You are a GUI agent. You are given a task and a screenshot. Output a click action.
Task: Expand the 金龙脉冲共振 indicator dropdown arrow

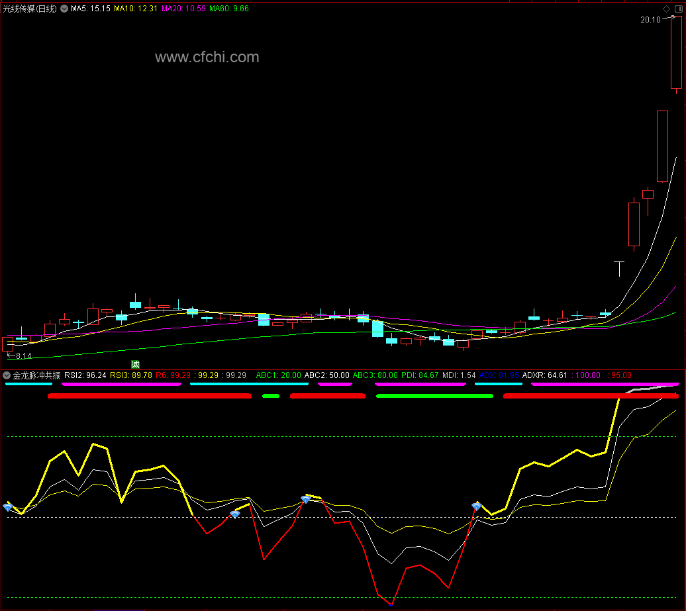click(x=7, y=375)
